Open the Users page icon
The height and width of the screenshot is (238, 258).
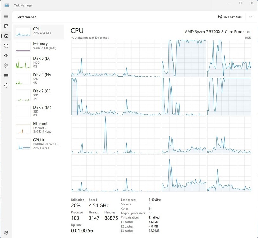tap(6, 65)
